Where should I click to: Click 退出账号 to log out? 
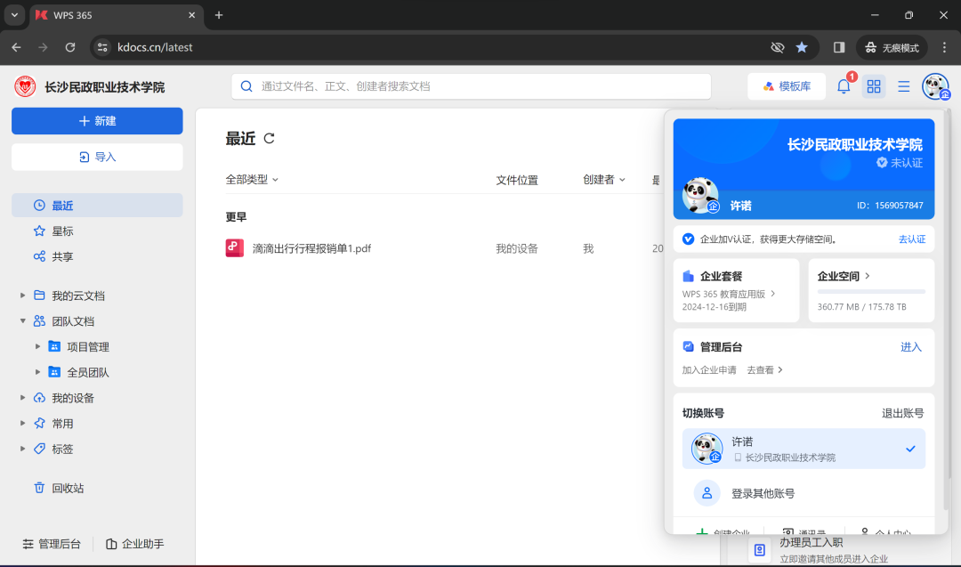[903, 413]
